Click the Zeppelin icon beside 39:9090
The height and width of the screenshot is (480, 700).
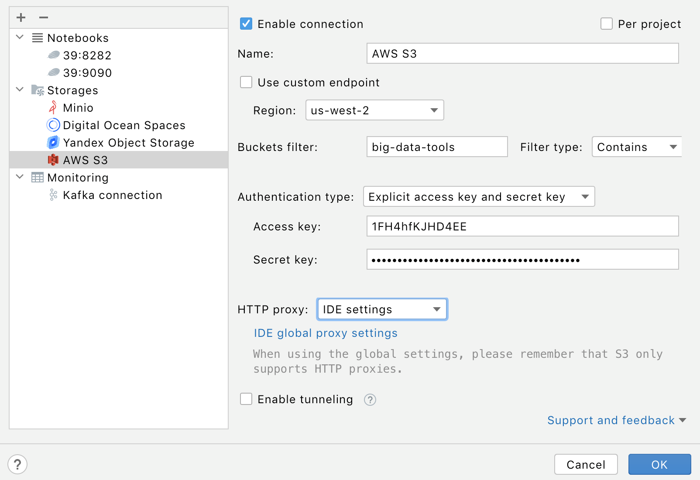click(x=53, y=72)
